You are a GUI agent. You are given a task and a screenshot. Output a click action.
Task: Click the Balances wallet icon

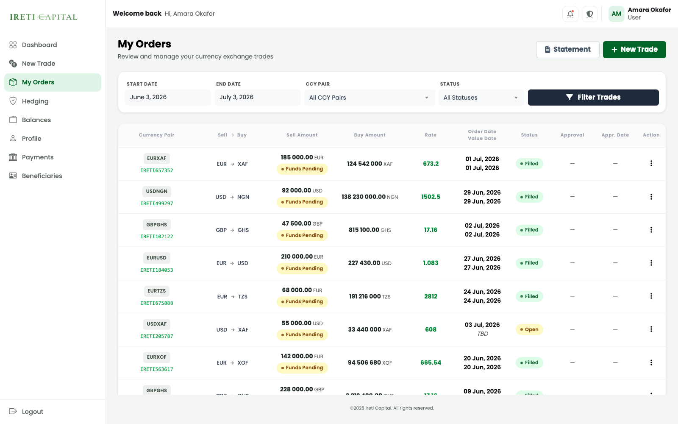[13, 120]
